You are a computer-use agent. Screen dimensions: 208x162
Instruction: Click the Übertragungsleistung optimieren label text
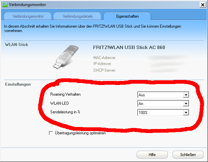(80, 133)
